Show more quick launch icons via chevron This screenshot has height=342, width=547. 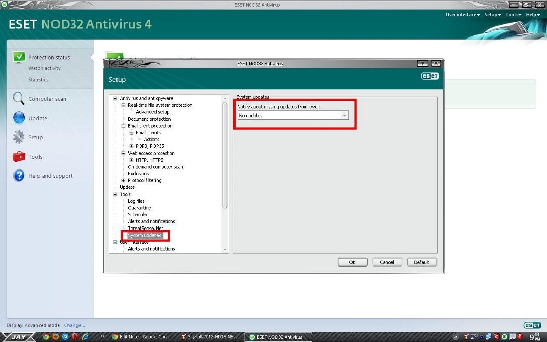(x=102, y=336)
